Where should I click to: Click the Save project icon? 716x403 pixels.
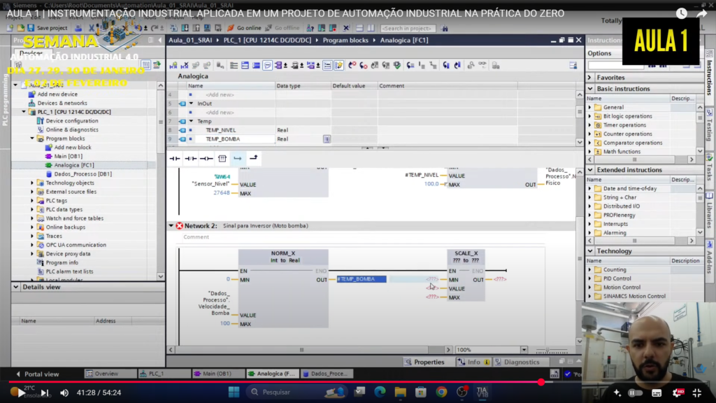tap(31, 28)
